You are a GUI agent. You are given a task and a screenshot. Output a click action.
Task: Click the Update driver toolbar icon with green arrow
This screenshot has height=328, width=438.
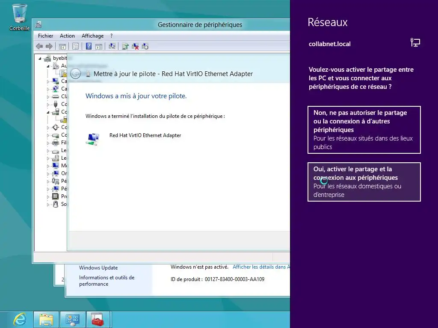pos(125,46)
